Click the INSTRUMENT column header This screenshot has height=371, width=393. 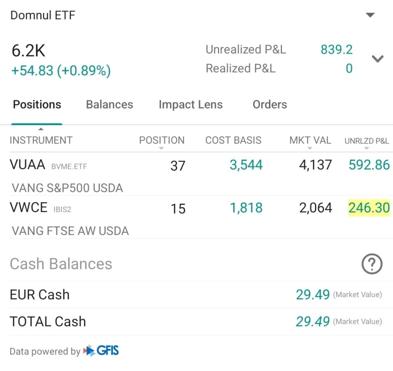click(41, 140)
